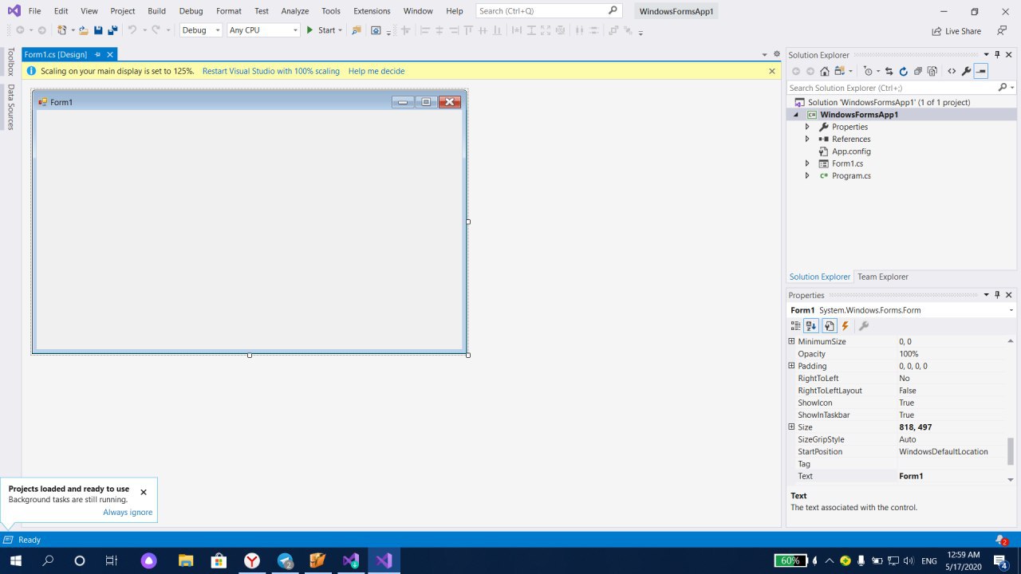Click the lightning bolt Events icon
1021x574 pixels.
[845, 325]
